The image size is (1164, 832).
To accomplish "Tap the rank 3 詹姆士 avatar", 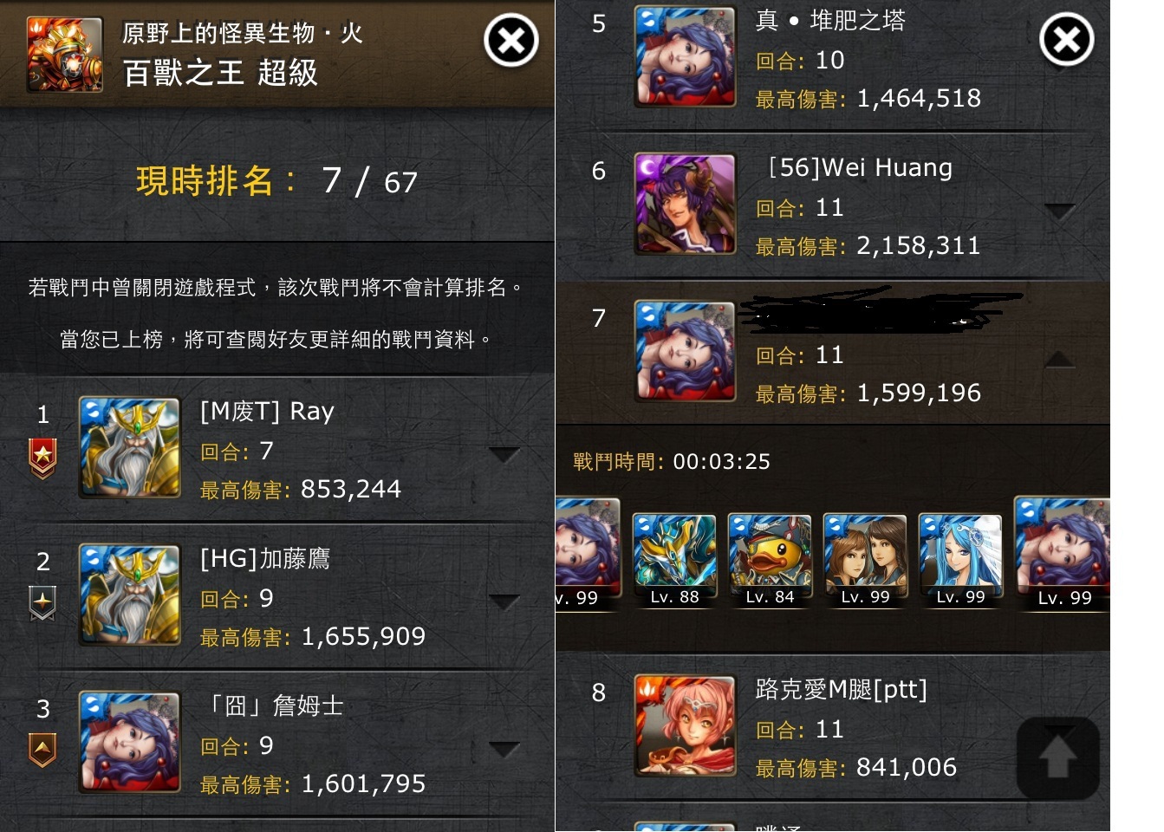I will pos(130,742).
